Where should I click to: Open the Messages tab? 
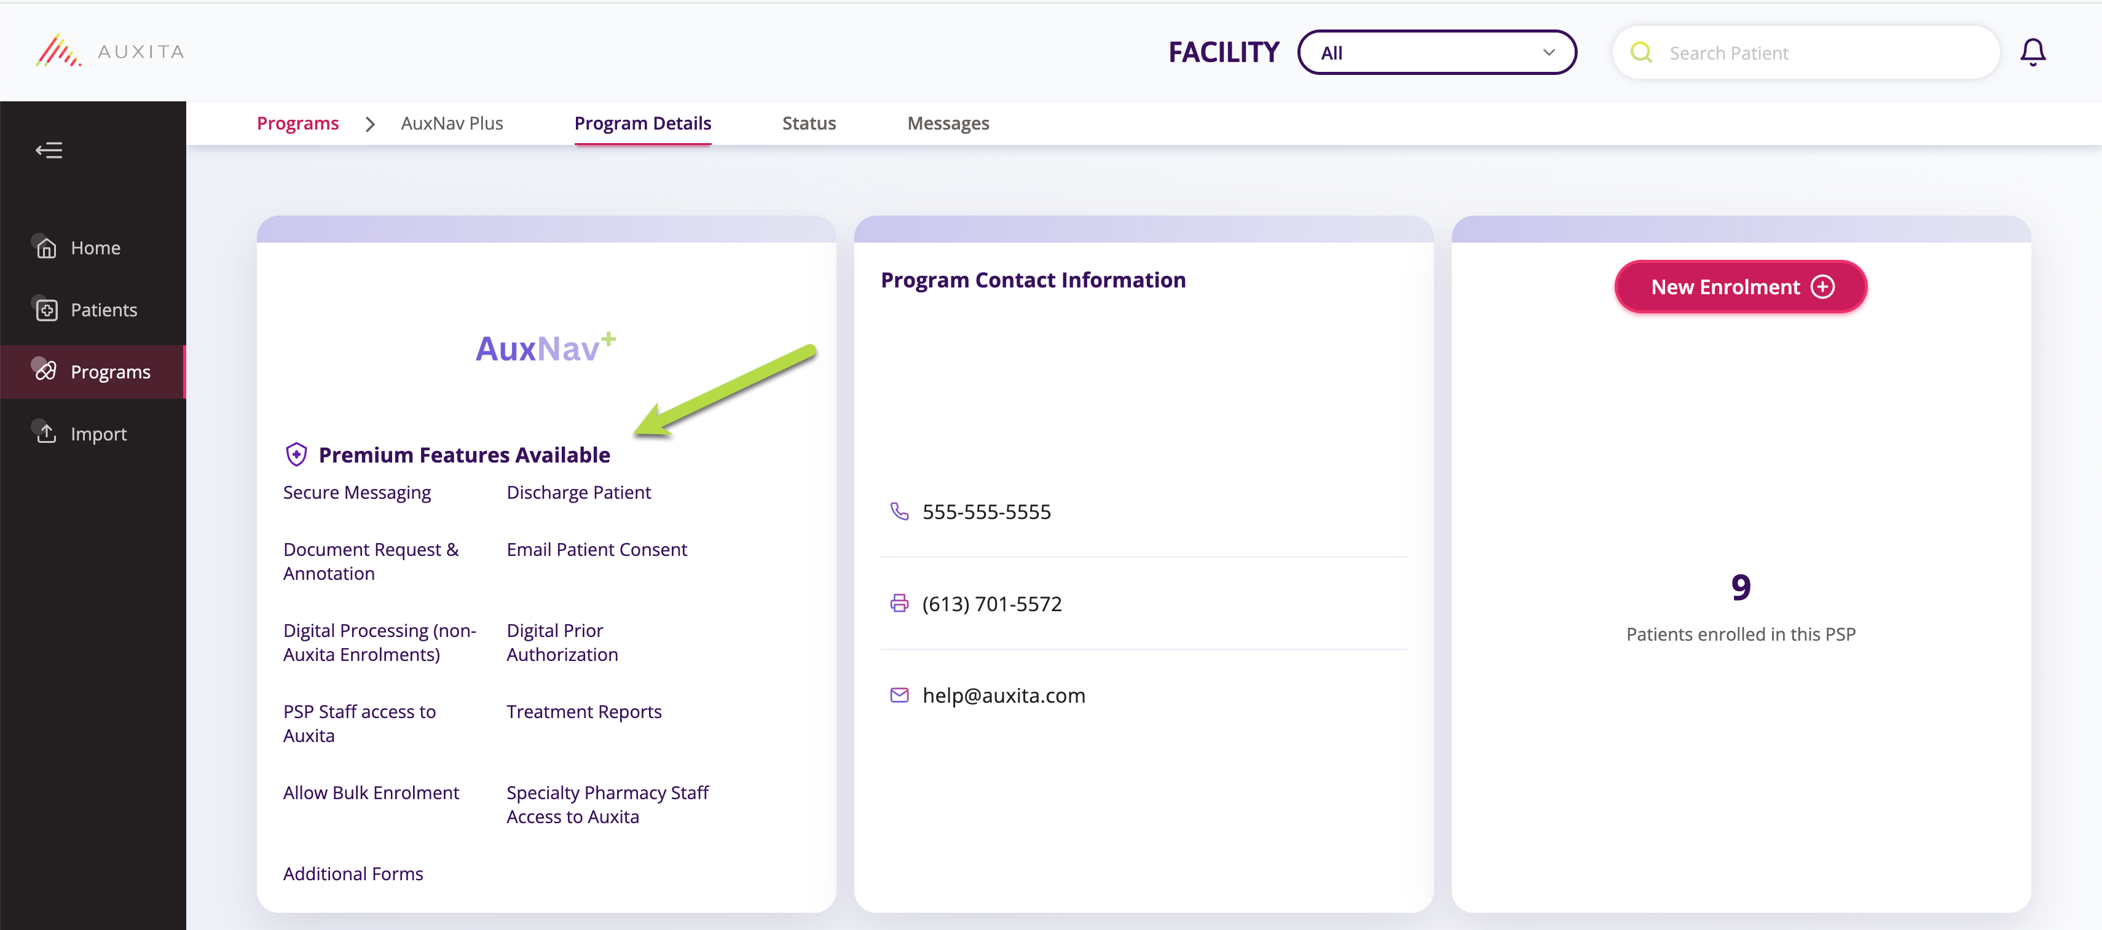[947, 123]
